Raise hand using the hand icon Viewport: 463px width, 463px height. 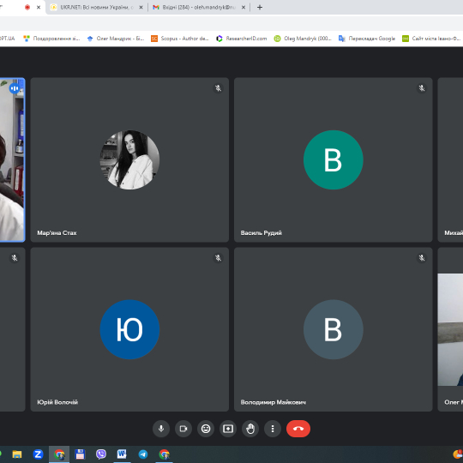(250, 429)
